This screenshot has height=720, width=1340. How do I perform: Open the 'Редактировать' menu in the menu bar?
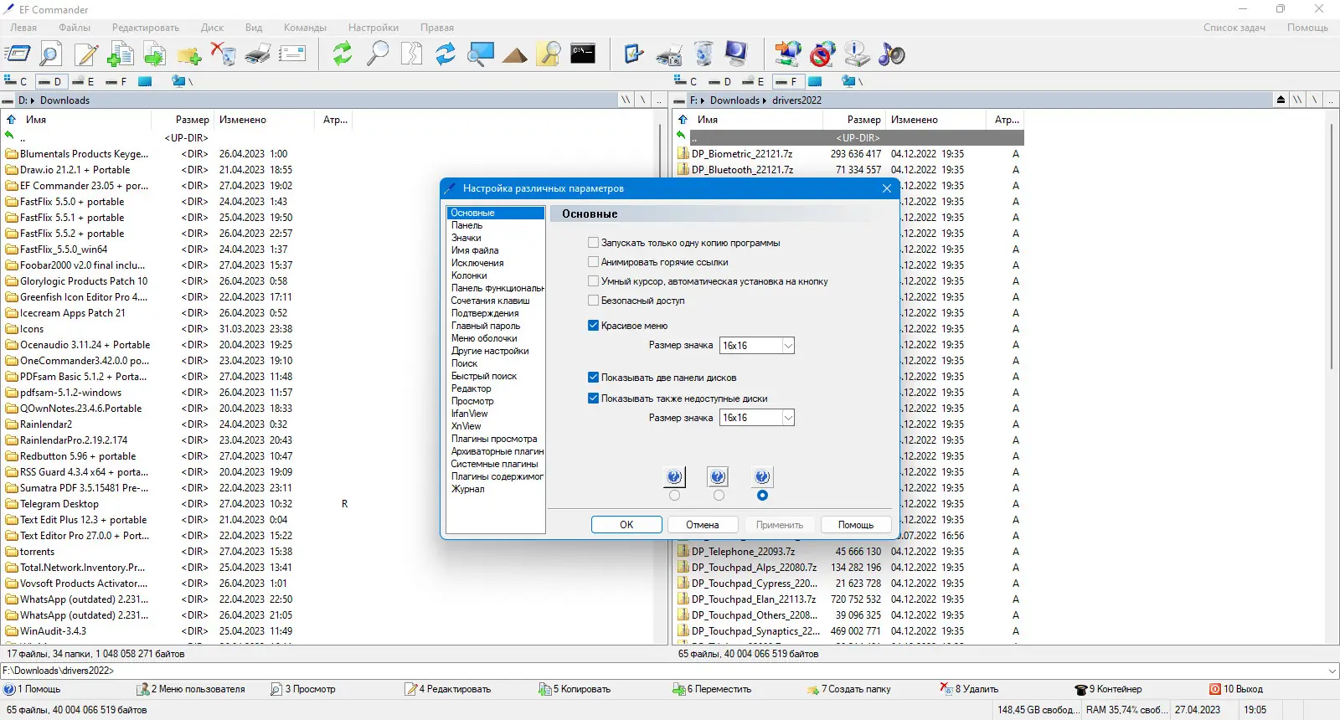(x=146, y=28)
